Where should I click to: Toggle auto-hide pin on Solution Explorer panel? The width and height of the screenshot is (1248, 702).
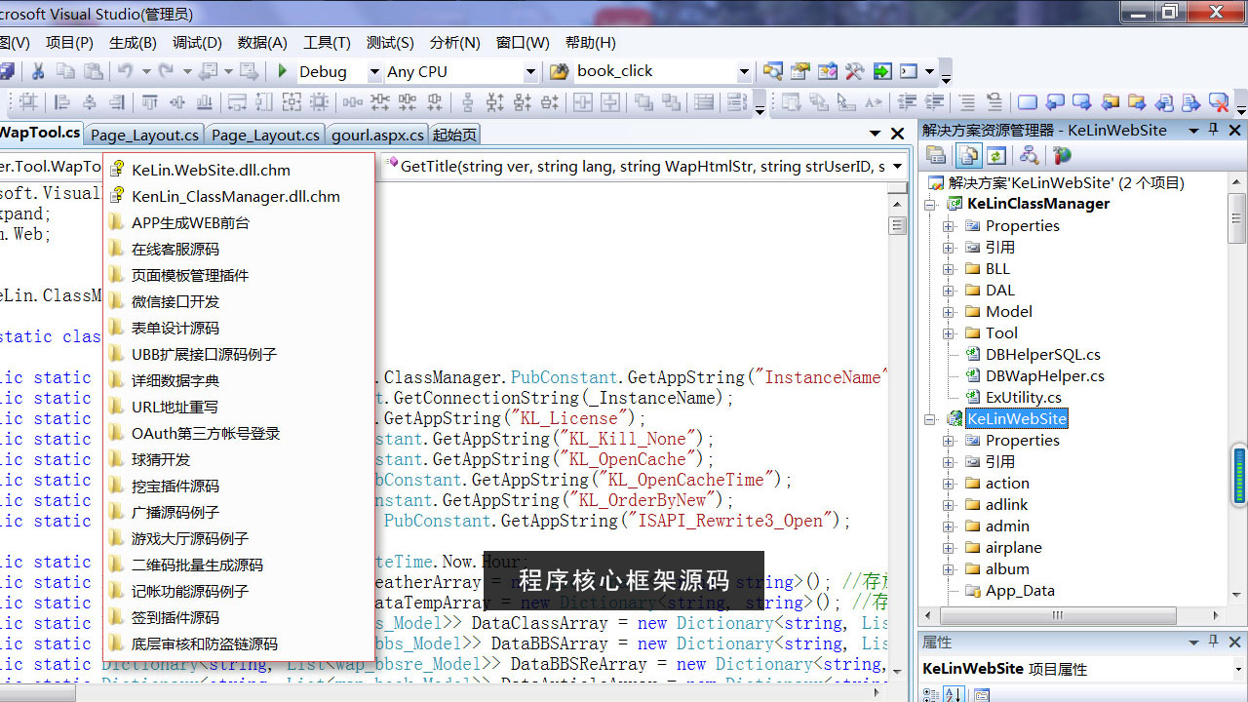pyautogui.click(x=1214, y=130)
